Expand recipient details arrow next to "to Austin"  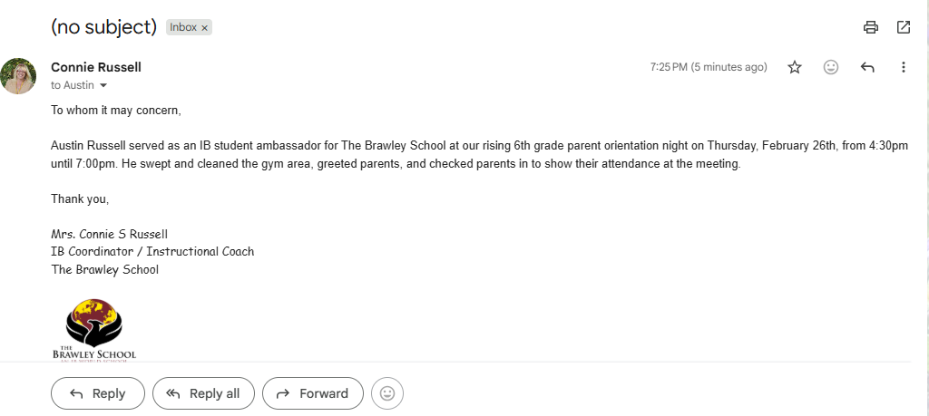point(103,85)
